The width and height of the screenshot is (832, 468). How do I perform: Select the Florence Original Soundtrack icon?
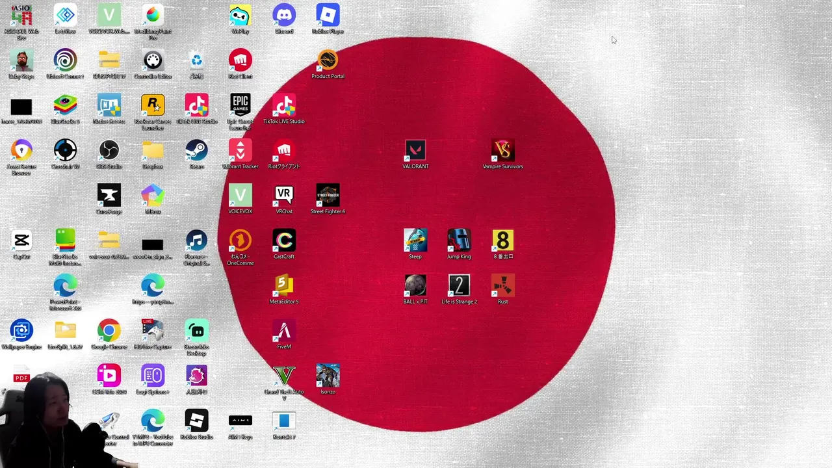196,240
